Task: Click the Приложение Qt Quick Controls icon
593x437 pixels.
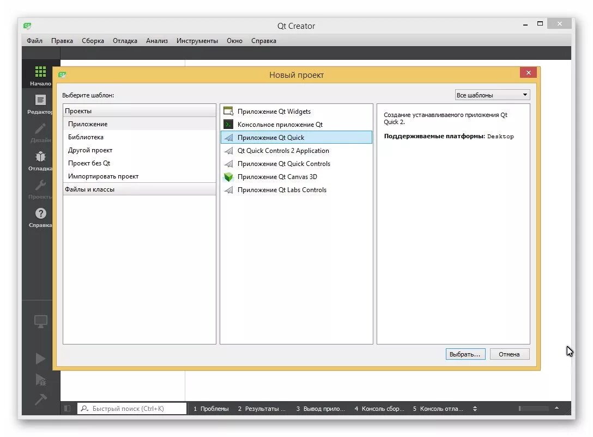Action: pyautogui.click(x=228, y=164)
